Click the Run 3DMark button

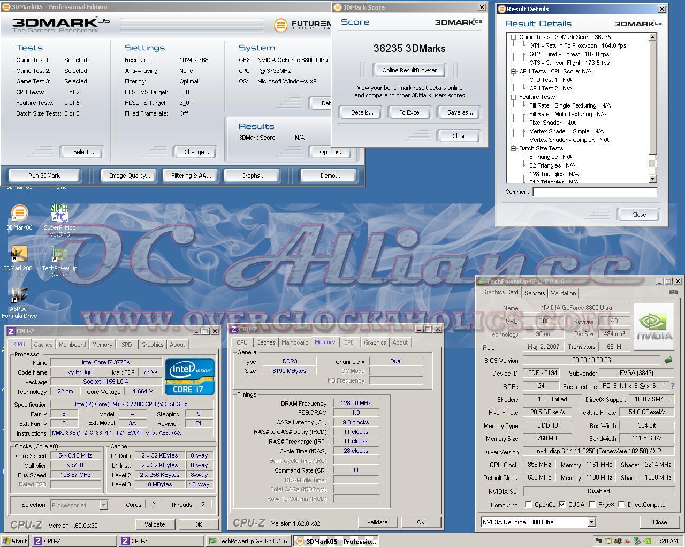44,176
